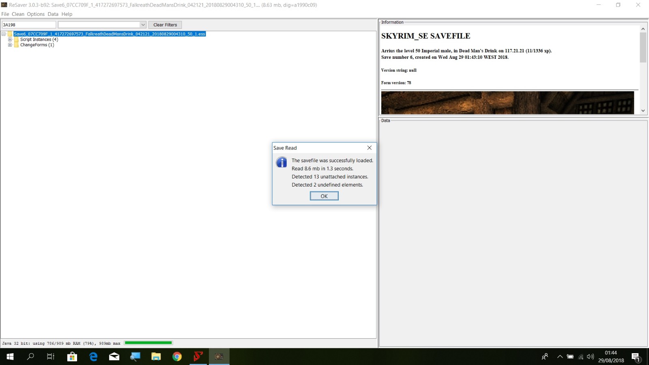Close the Save Read dialog with X
The image size is (649, 365).
(x=369, y=148)
